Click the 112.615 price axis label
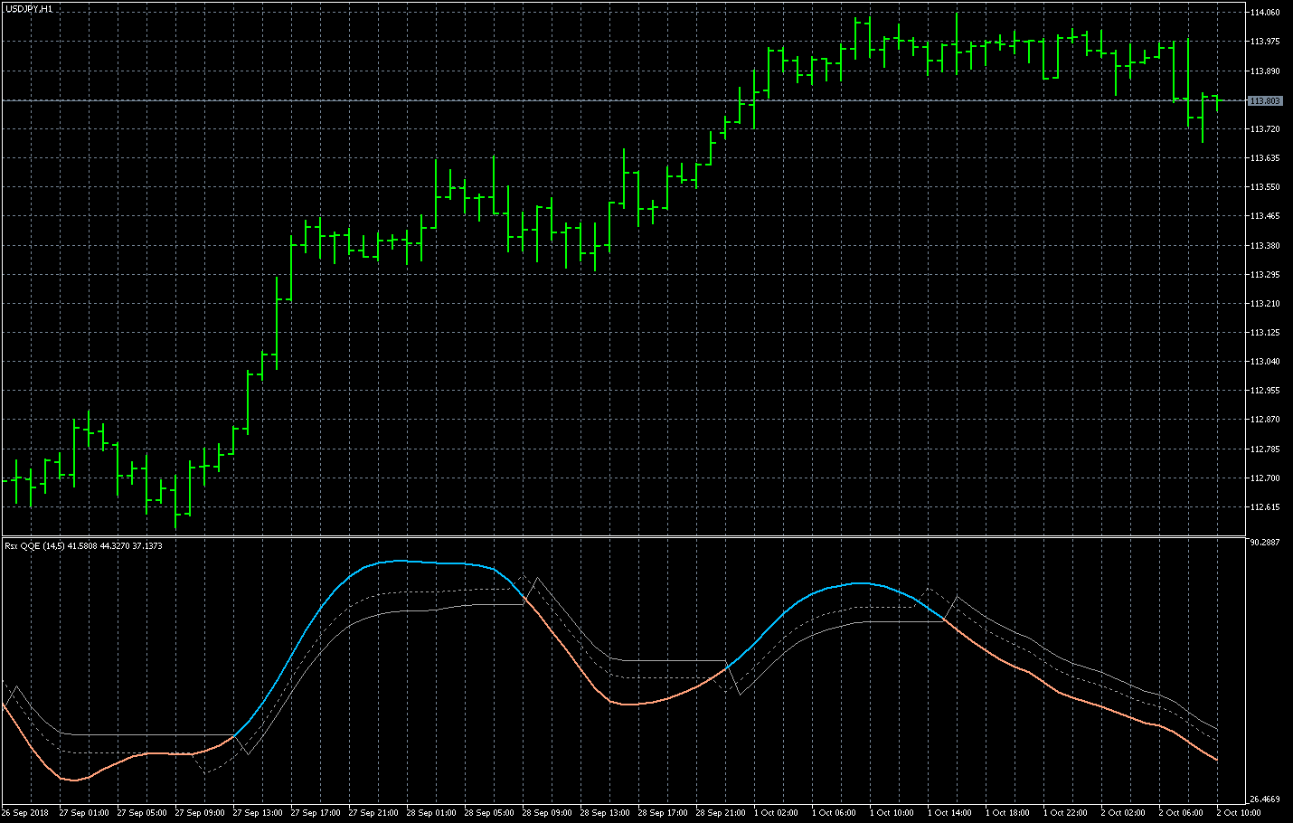 (x=1264, y=507)
